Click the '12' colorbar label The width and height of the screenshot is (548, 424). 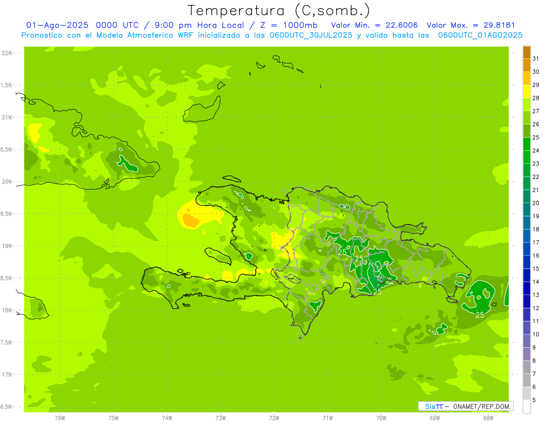(x=536, y=308)
